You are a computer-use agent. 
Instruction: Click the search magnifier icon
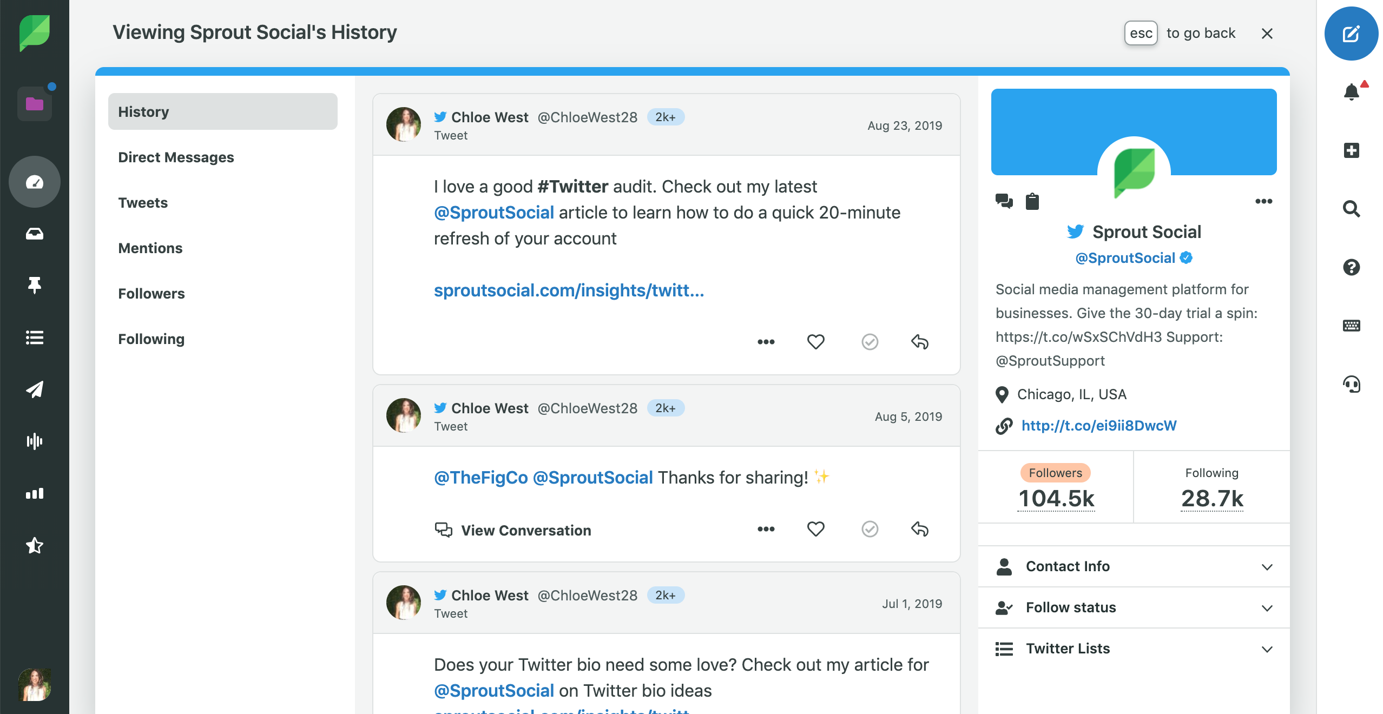pyautogui.click(x=1351, y=209)
